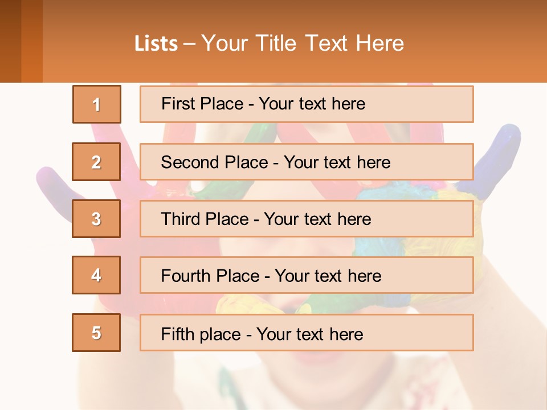Select the box labeled 3
547x410 pixels.
click(x=96, y=219)
